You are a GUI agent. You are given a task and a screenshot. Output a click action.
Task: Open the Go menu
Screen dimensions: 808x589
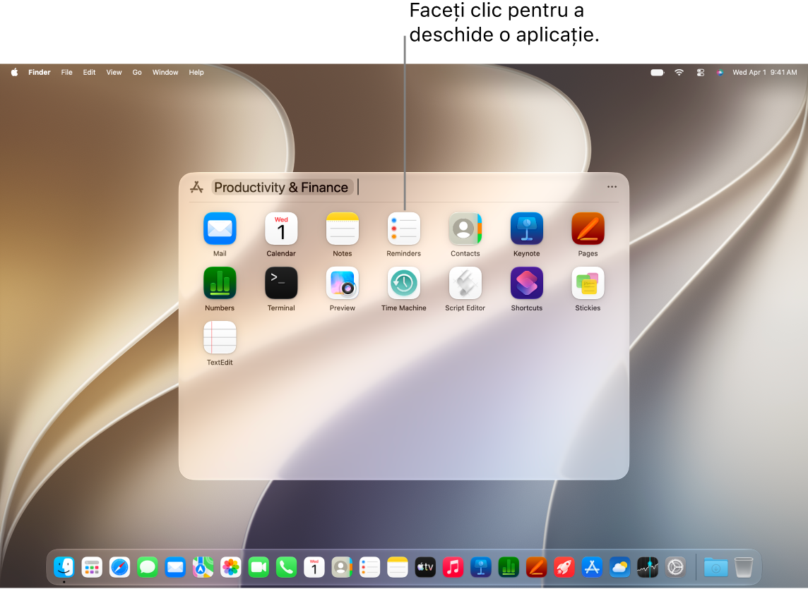(x=137, y=73)
